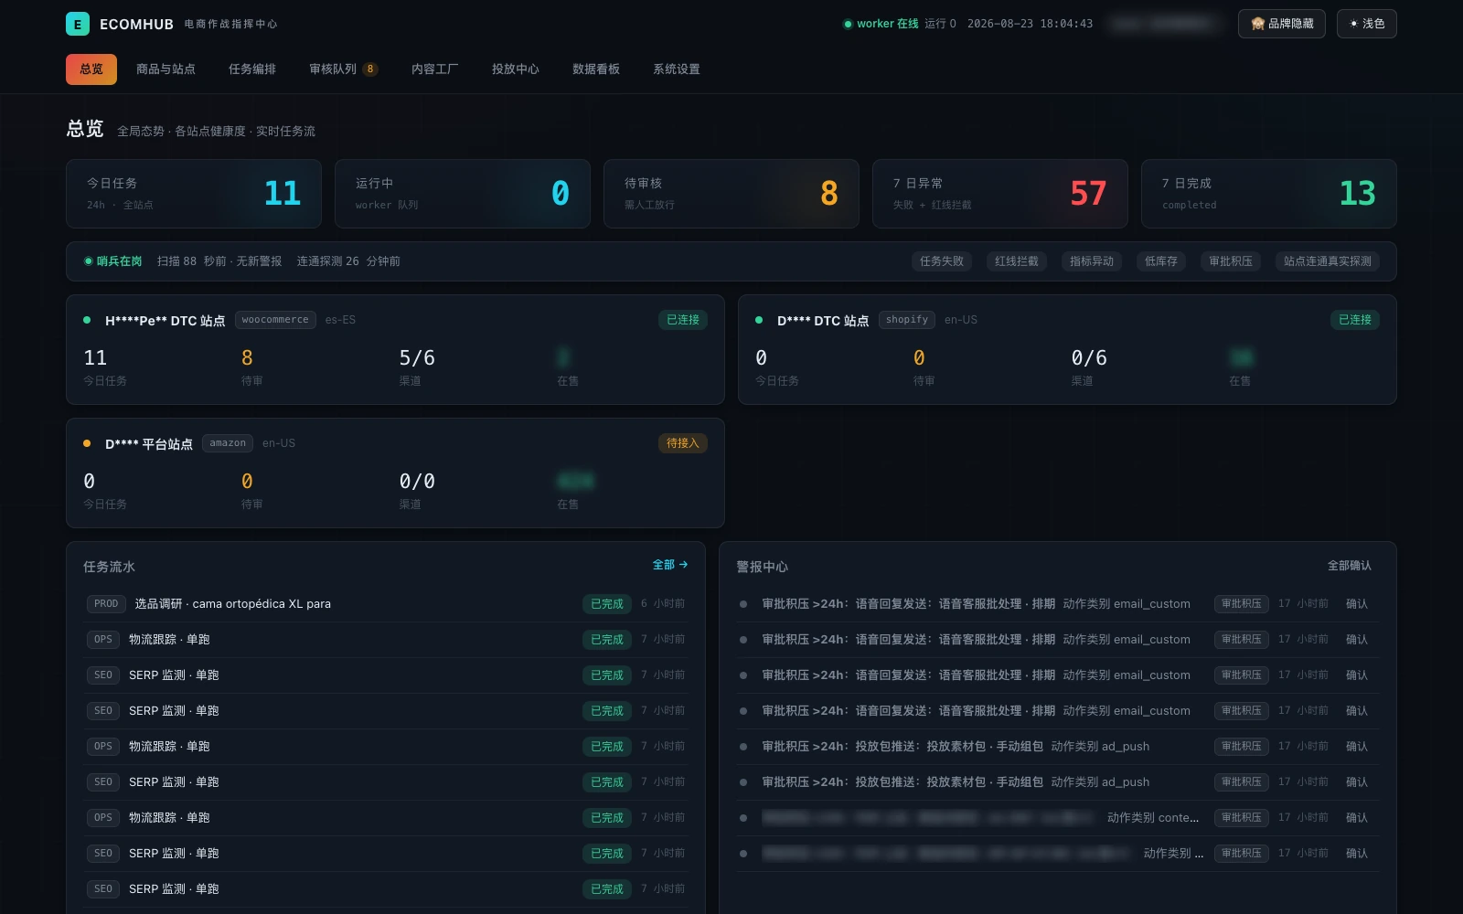The height and width of the screenshot is (914, 1463).
Task: Click the 红线拦截 chip
Action: point(1017,261)
